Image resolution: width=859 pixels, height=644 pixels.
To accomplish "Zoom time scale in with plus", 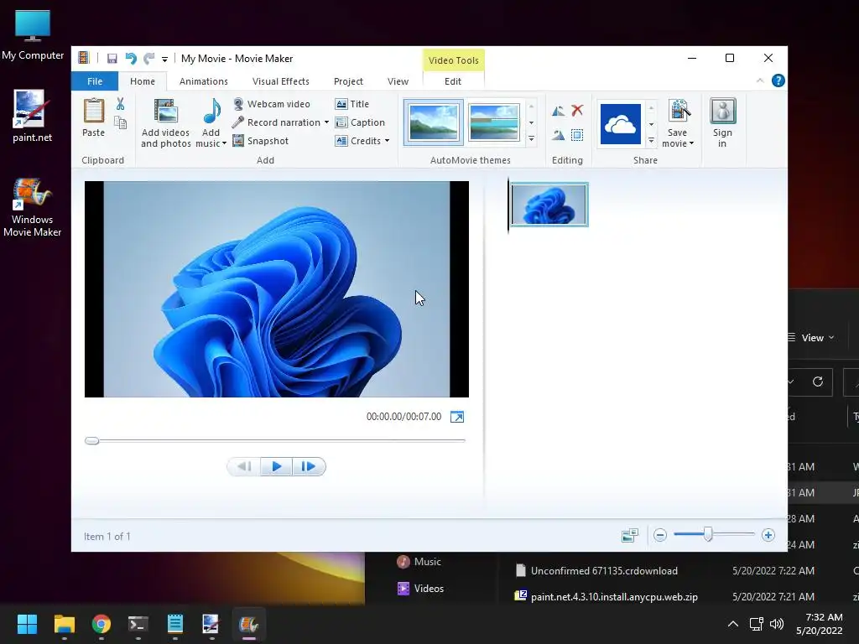I will (x=768, y=535).
